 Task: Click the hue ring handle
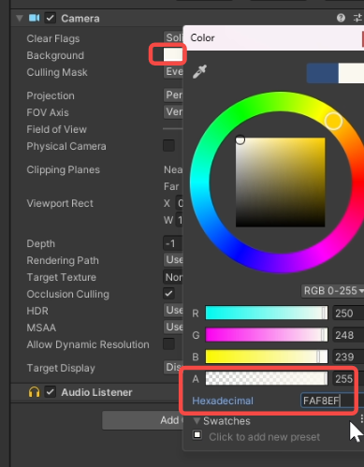[333, 121]
